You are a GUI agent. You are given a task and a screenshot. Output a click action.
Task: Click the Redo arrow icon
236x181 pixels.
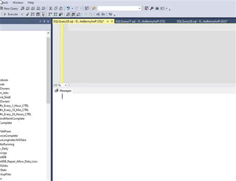coord(77,8)
